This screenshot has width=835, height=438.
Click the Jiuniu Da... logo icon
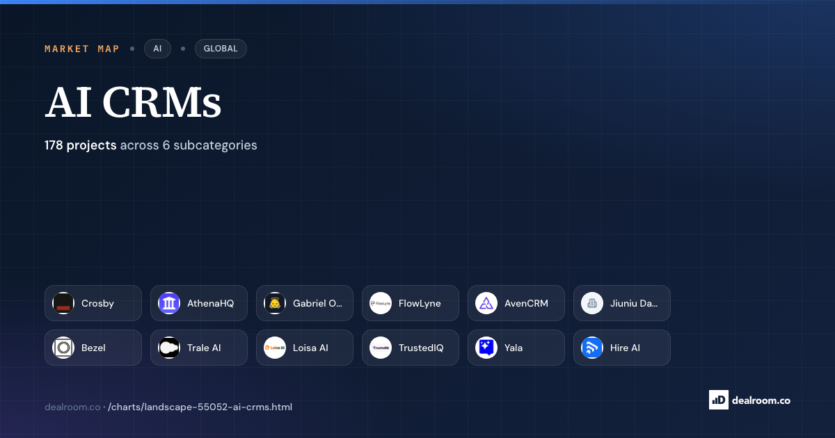pos(592,303)
